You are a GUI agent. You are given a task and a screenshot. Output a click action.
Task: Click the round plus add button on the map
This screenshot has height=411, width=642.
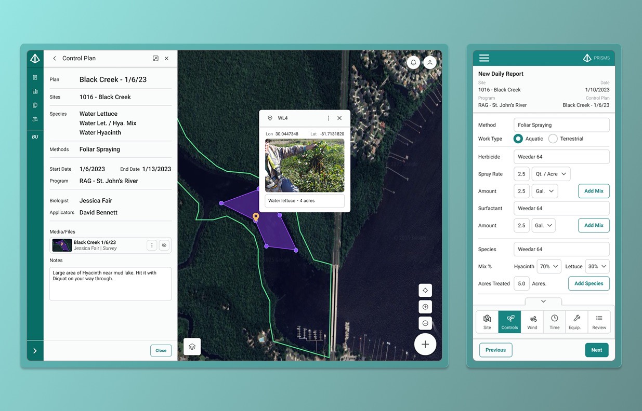point(425,344)
